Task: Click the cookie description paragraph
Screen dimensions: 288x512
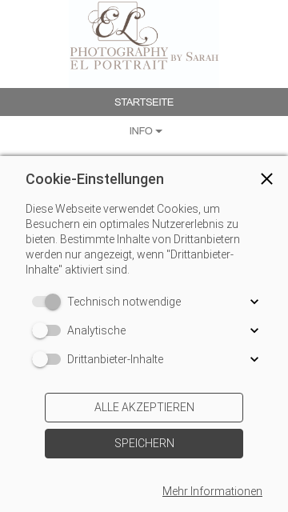Action: tap(133, 239)
